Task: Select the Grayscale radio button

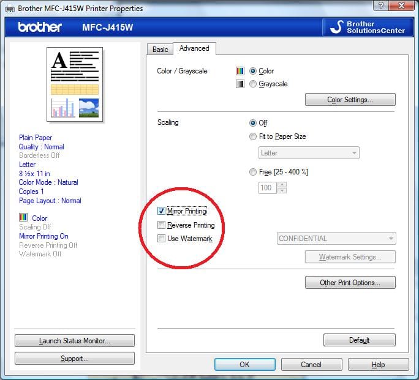Action: tap(252, 84)
